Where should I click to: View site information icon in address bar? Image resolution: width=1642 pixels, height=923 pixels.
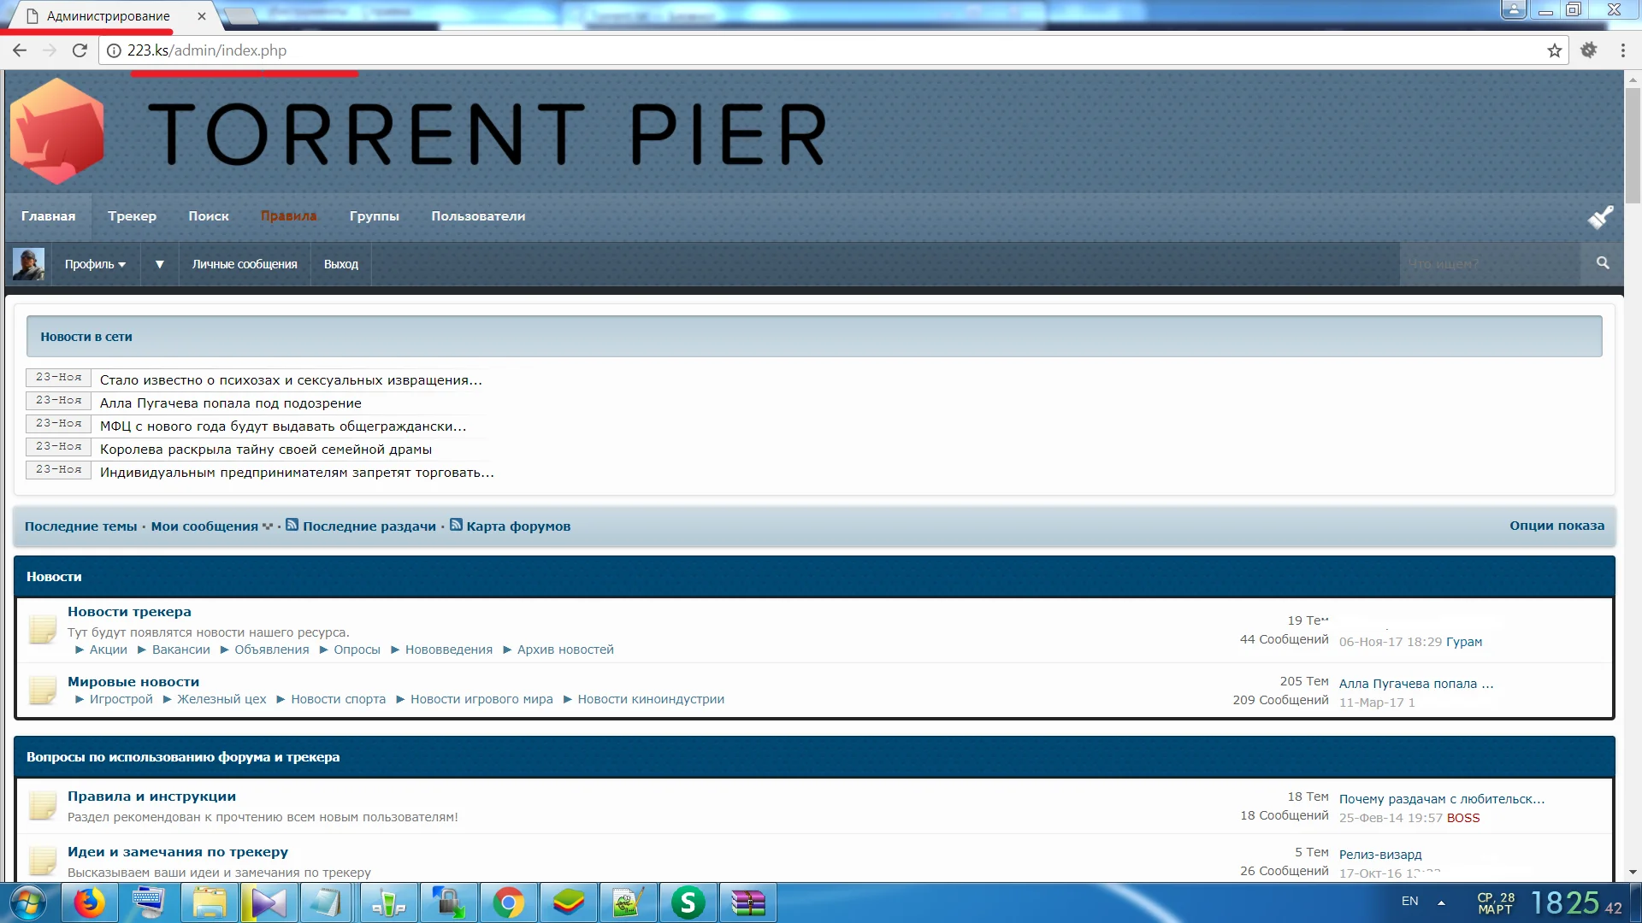pos(113,50)
